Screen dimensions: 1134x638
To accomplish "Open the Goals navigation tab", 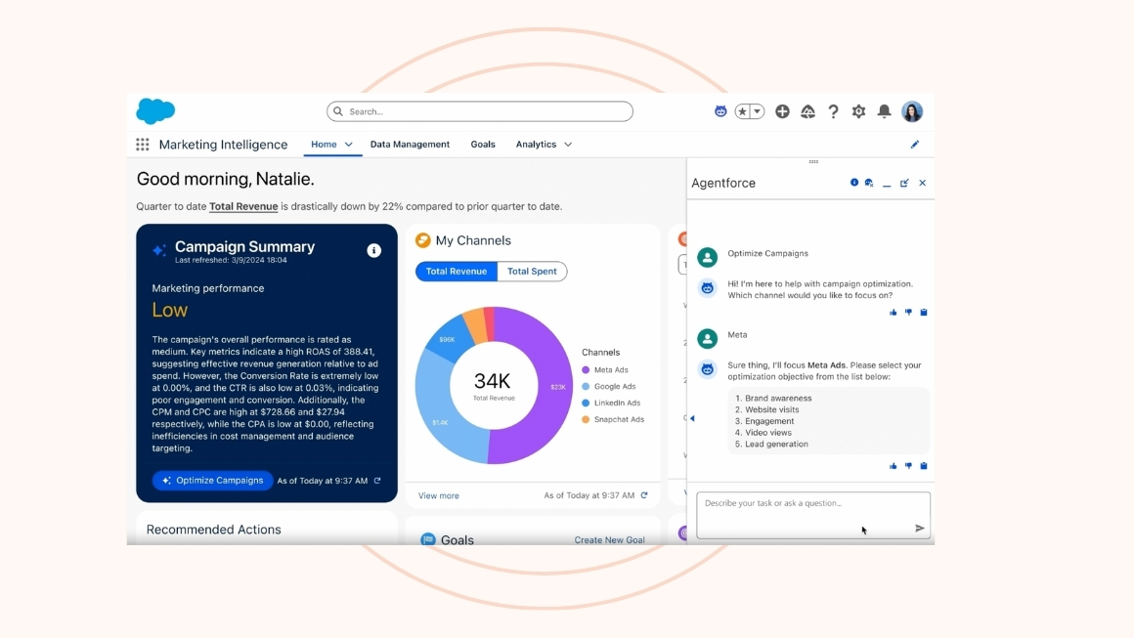I will click(x=483, y=145).
